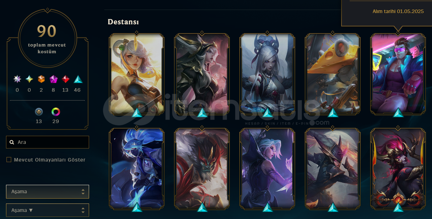Click the four-point star gem icon
Image resolution: width=432 pixels, height=219 pixels.
[29, 79]
